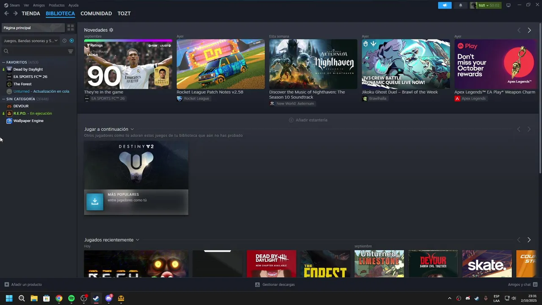Enter Big Picture mode via monitor icon
This screenshot has height=305, width=542.
(509, 5)
